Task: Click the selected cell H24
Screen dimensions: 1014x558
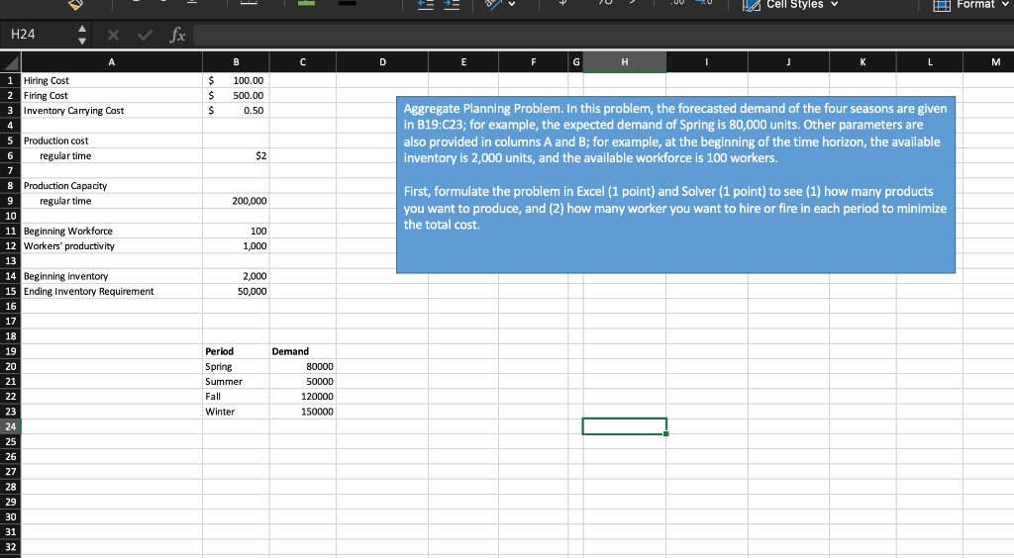Action: pos(625,426)
